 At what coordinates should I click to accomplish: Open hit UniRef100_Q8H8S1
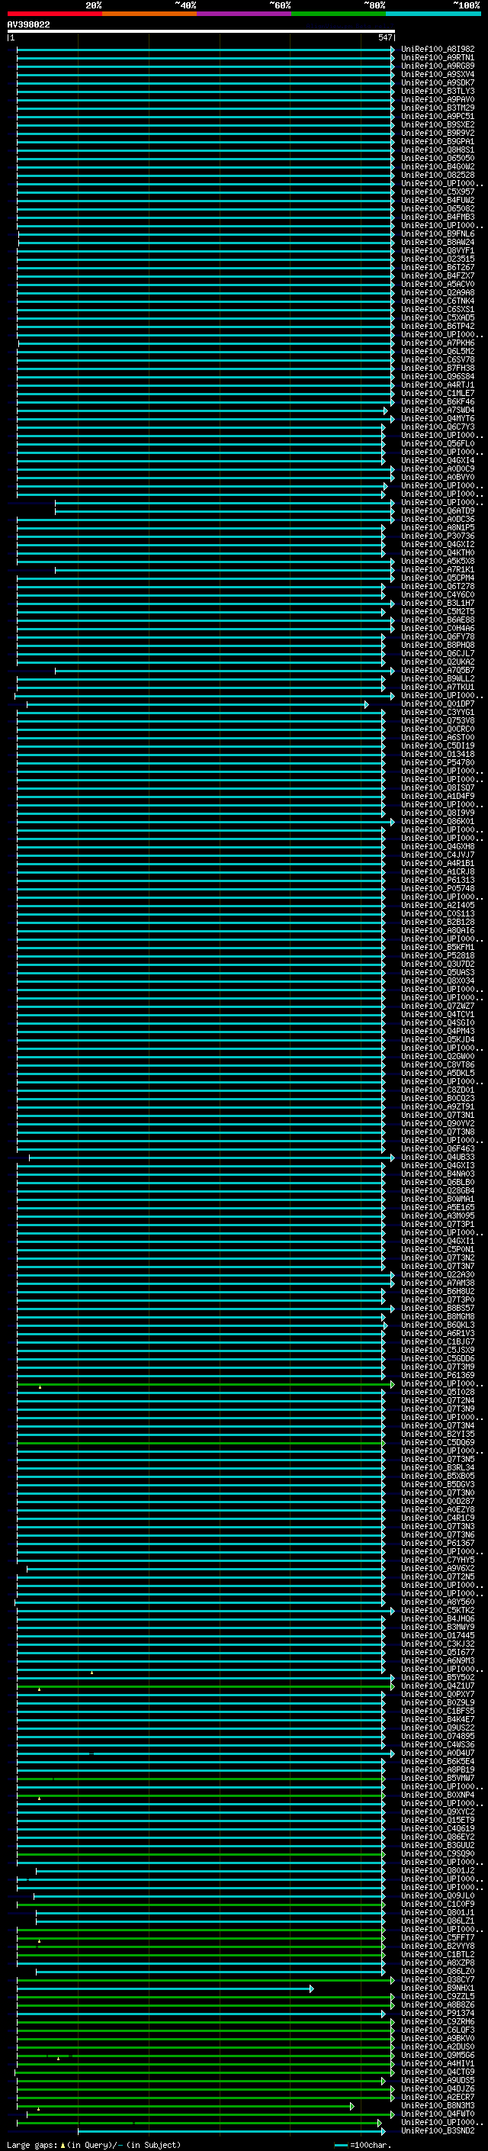click(x=438, y=150)
